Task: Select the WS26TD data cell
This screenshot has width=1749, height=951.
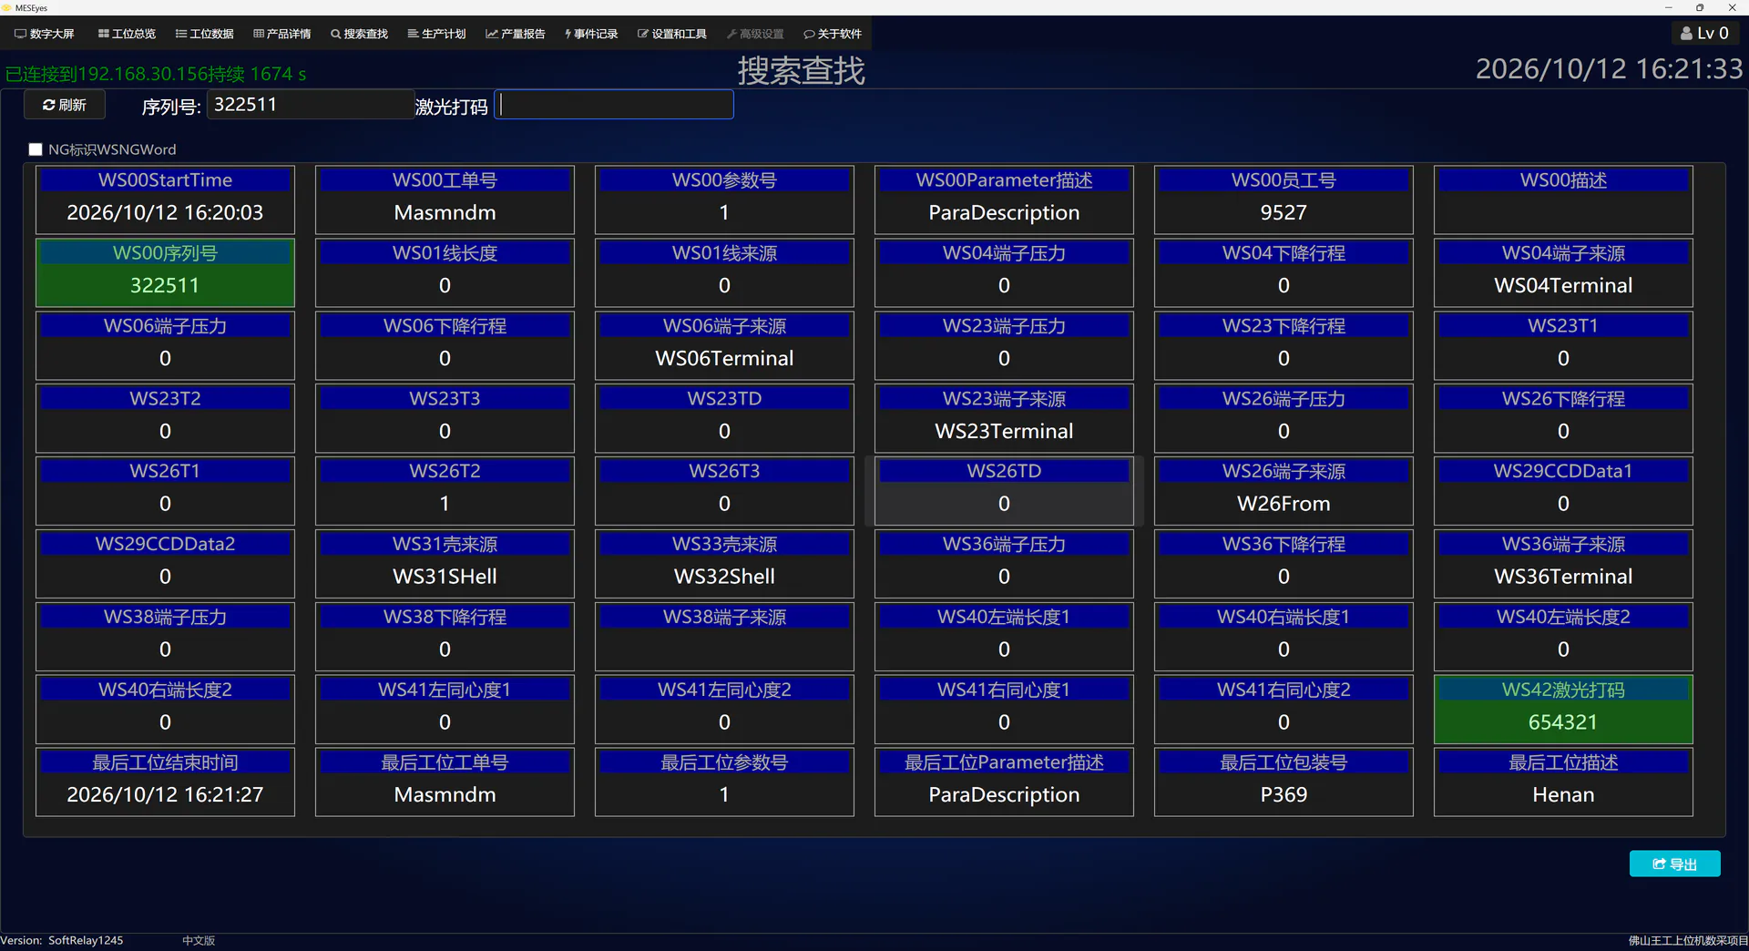Action: (x=1004, y=491)
